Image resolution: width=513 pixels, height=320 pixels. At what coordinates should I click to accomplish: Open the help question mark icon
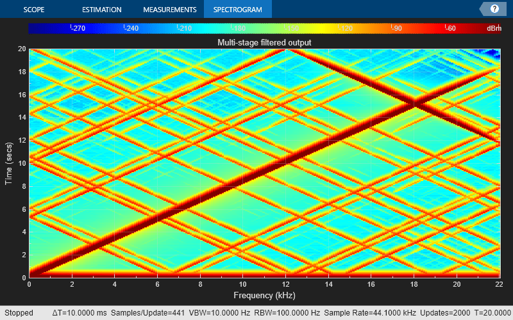click(494, 9)
